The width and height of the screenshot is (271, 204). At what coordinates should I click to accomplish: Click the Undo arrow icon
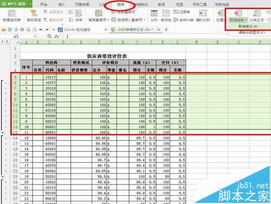click(41, 29)
